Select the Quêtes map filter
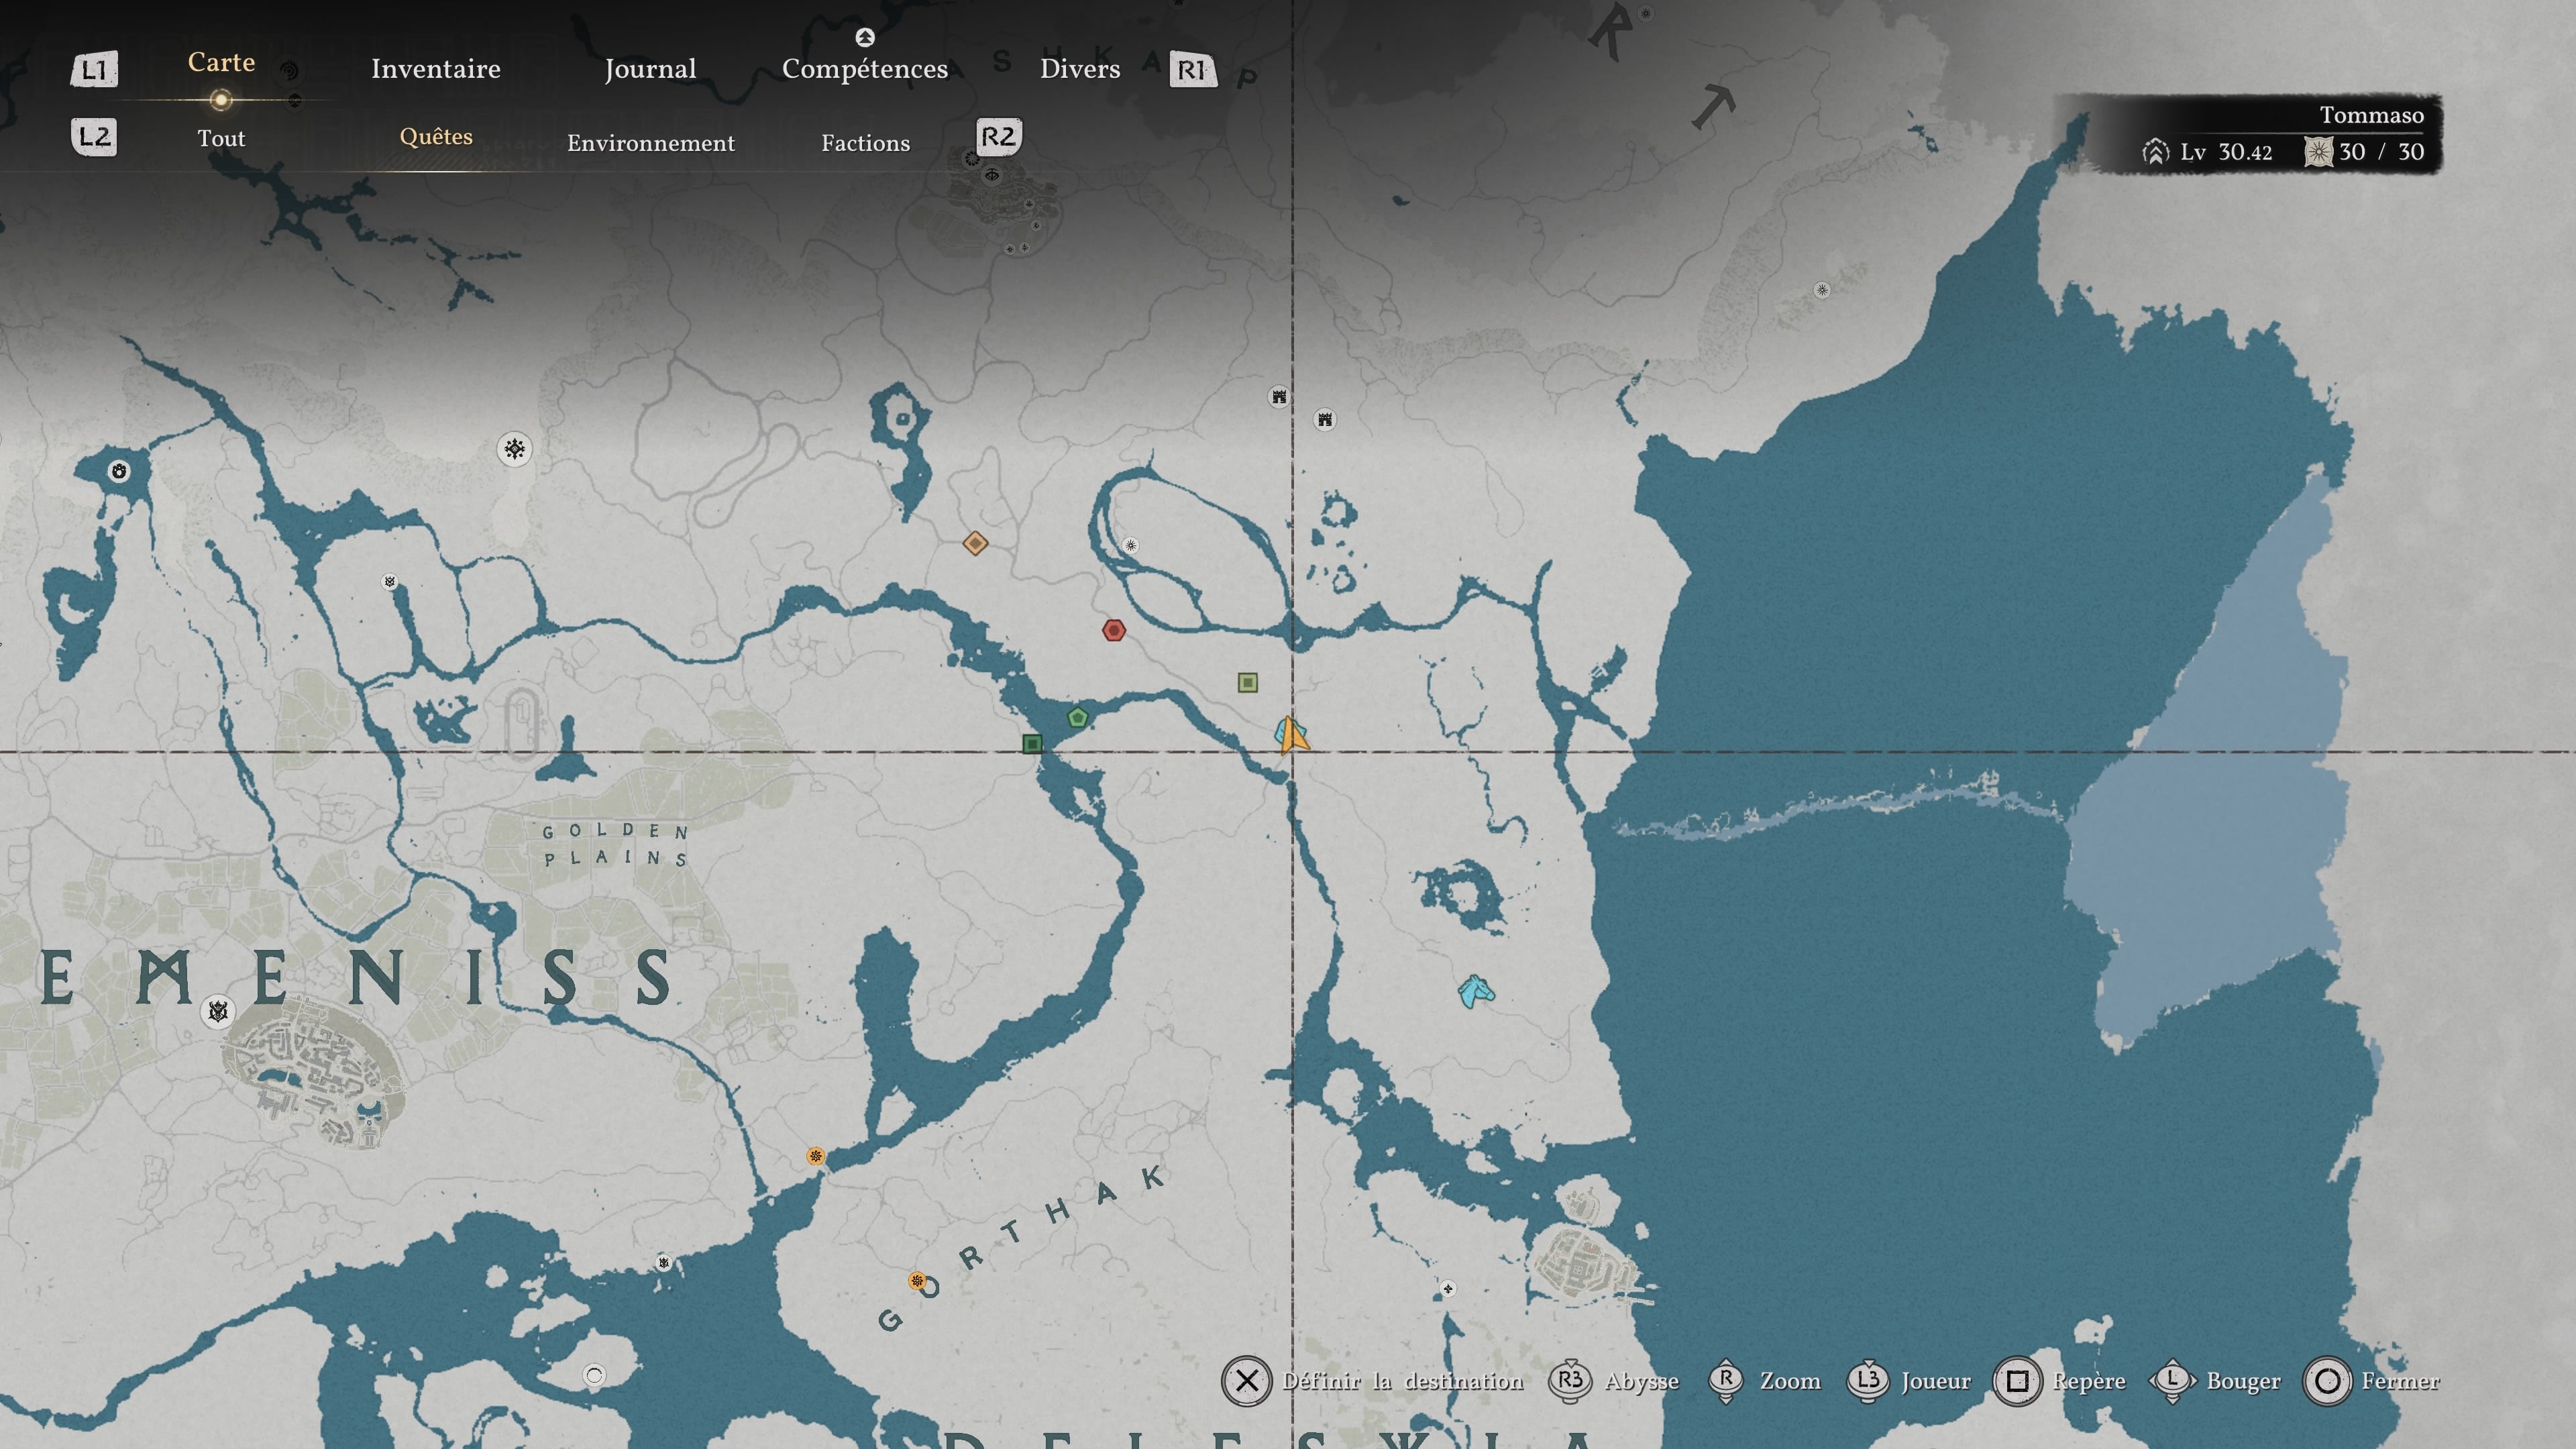The height and width of the screenshot is (1449, 2576). [x=436, y=136]
